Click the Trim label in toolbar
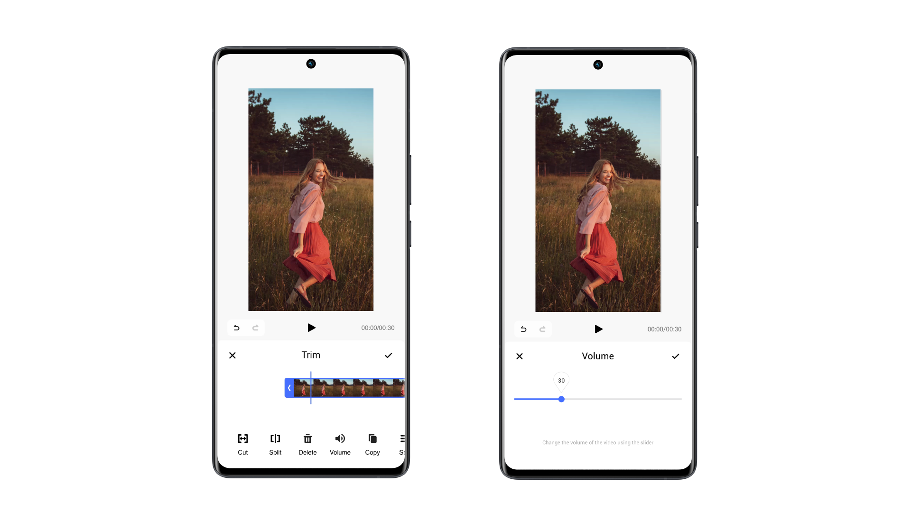The width and height of the screenshot is (911, 512). (x=310, y=355)
